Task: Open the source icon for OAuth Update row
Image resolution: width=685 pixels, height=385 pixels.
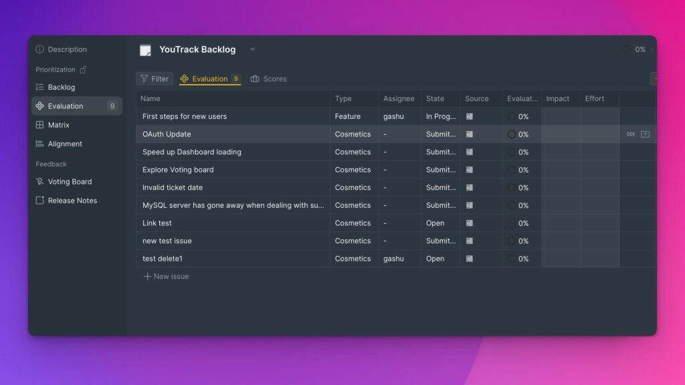Action: pyautogui.click(x=470, y=134)
